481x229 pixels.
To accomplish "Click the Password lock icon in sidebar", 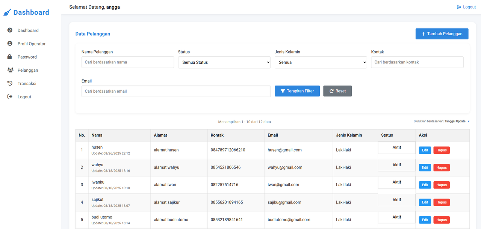I will (x=10, y=57).
